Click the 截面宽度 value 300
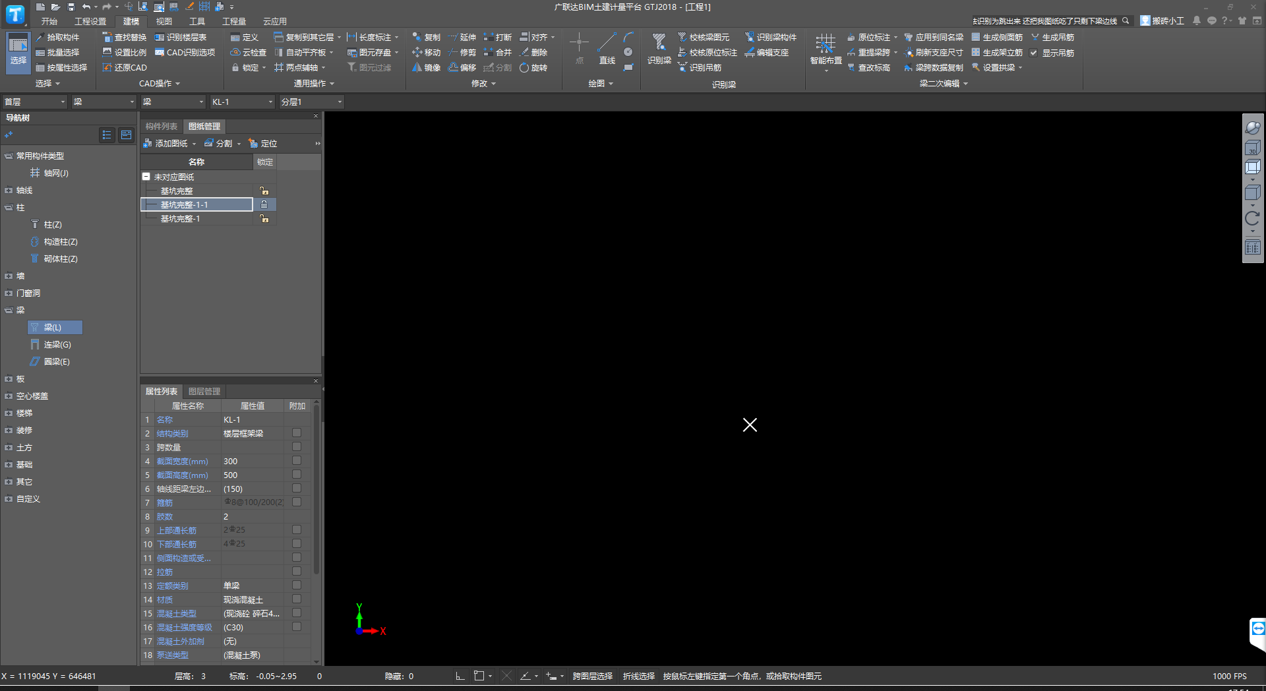Image resolution: width=1266 pixels, height=691 pixels. click(x=253, y=462)
